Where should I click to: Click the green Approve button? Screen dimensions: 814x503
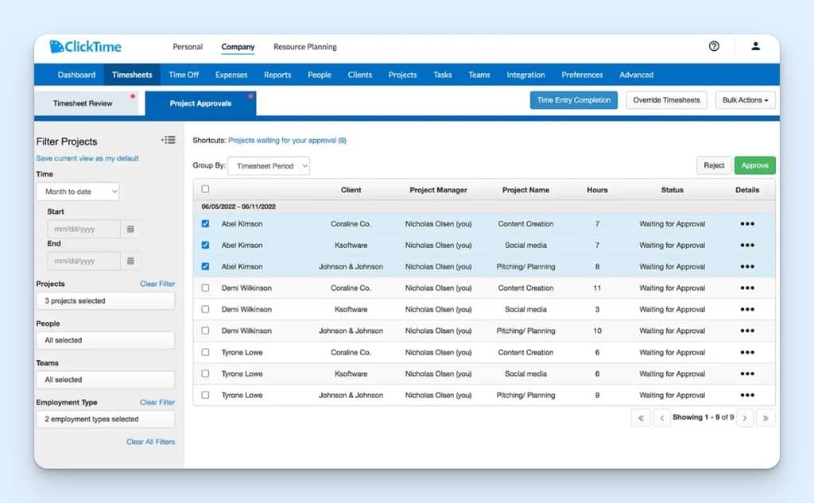tap(755, 165)
